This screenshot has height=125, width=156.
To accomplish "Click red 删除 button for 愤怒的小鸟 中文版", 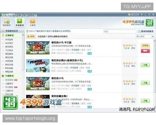I will point(145,51).
